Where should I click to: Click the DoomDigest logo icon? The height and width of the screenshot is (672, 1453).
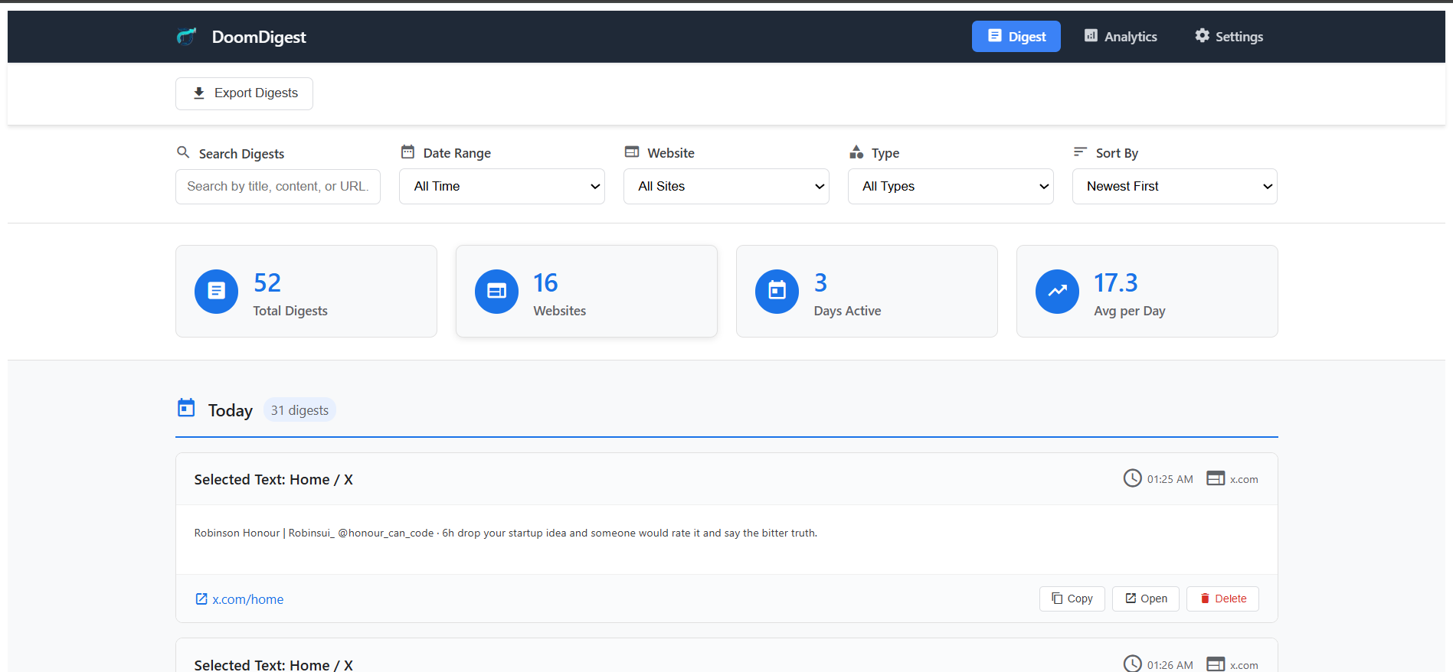pos(187,37)
